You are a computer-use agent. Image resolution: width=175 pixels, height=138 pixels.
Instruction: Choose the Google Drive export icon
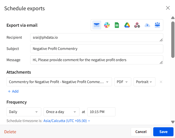(x=127, y=25)
